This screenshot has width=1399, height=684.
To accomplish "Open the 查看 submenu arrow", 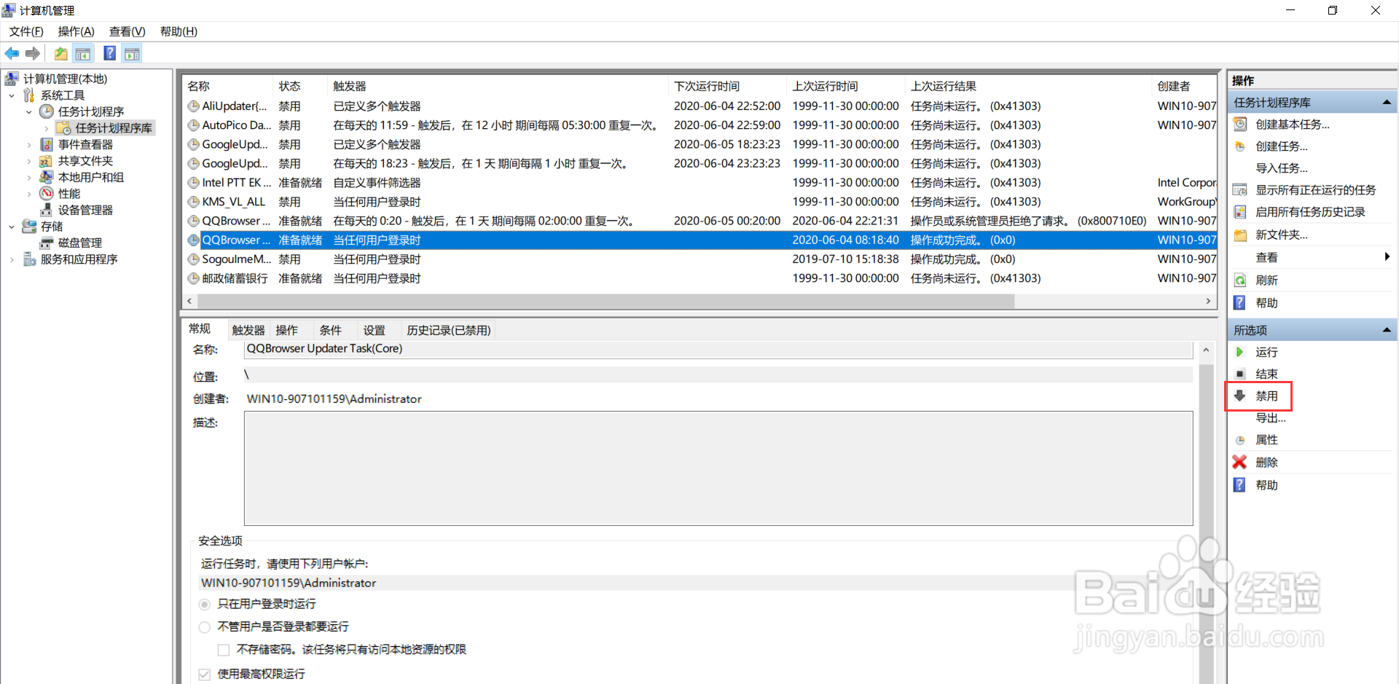I will tap(1387, 256).
